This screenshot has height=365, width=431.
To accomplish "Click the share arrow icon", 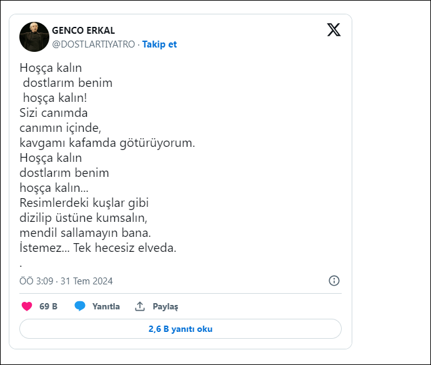I will 141,306.
